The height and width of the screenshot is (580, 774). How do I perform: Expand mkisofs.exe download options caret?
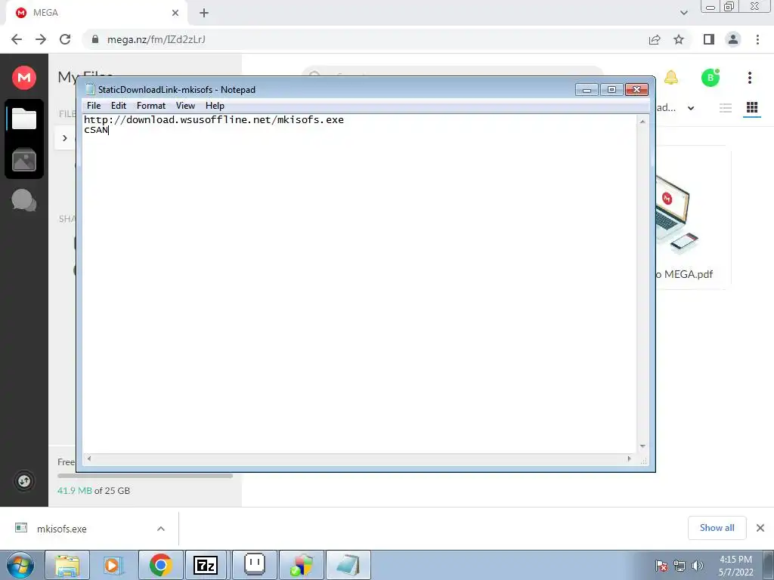pos(160,529)
